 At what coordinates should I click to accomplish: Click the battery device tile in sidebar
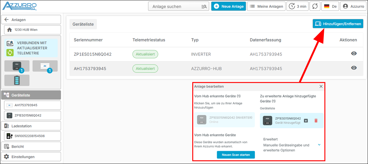[17, 80]
